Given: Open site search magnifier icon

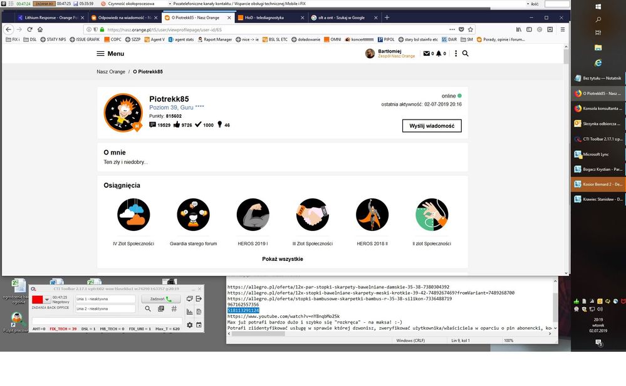Looking at the screenshot, I should coord(466,54).
